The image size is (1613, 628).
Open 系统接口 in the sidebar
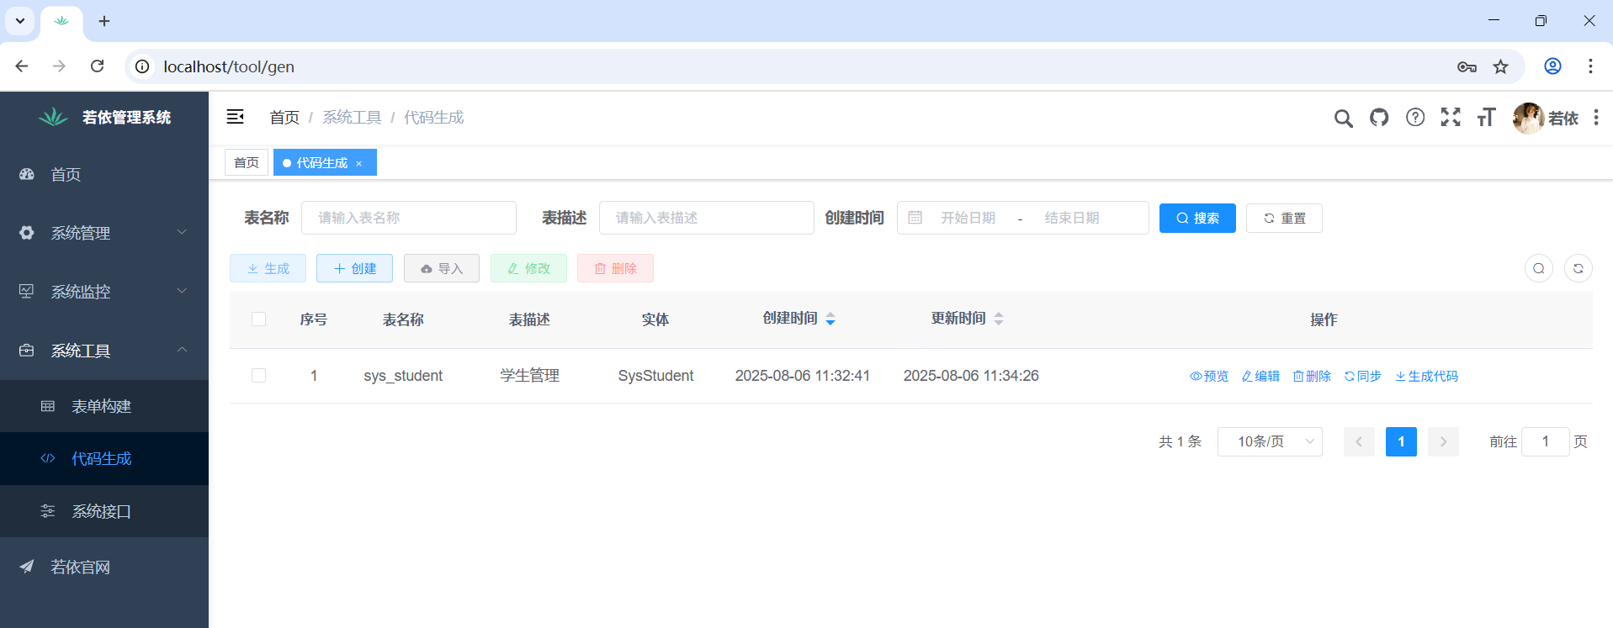coord(104,511)
